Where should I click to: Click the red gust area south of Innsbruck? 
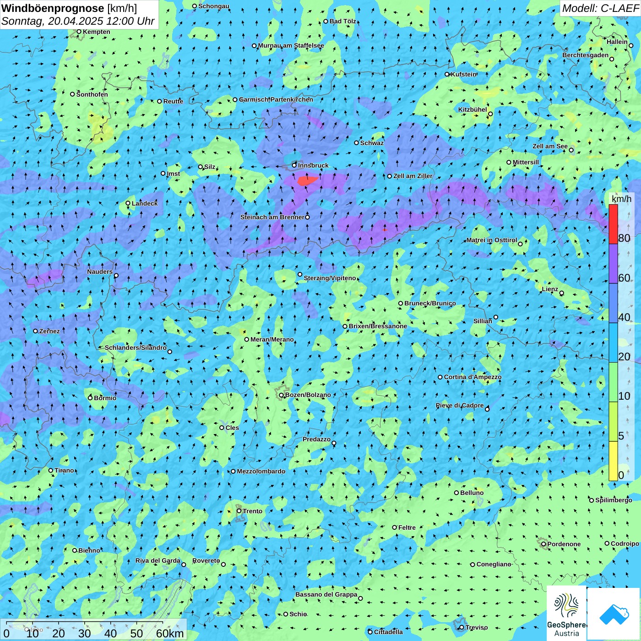pos(307,180)
